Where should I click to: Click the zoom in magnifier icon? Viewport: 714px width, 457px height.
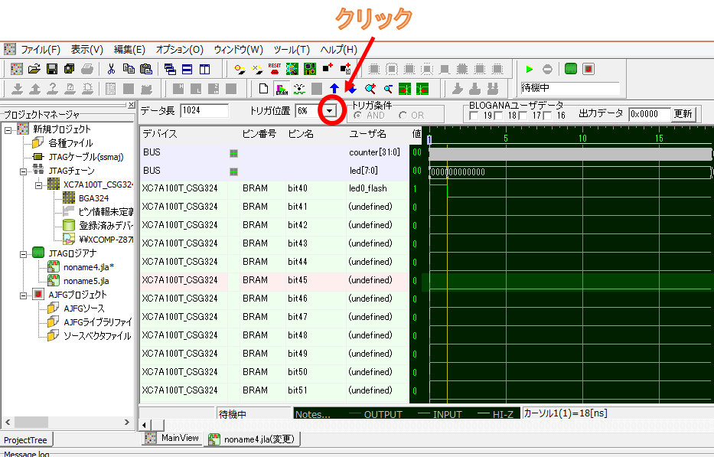tap(370, 89)
